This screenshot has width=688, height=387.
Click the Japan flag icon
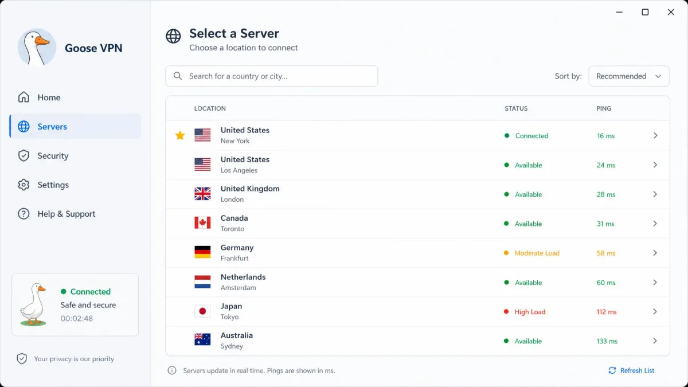[202, 311]
